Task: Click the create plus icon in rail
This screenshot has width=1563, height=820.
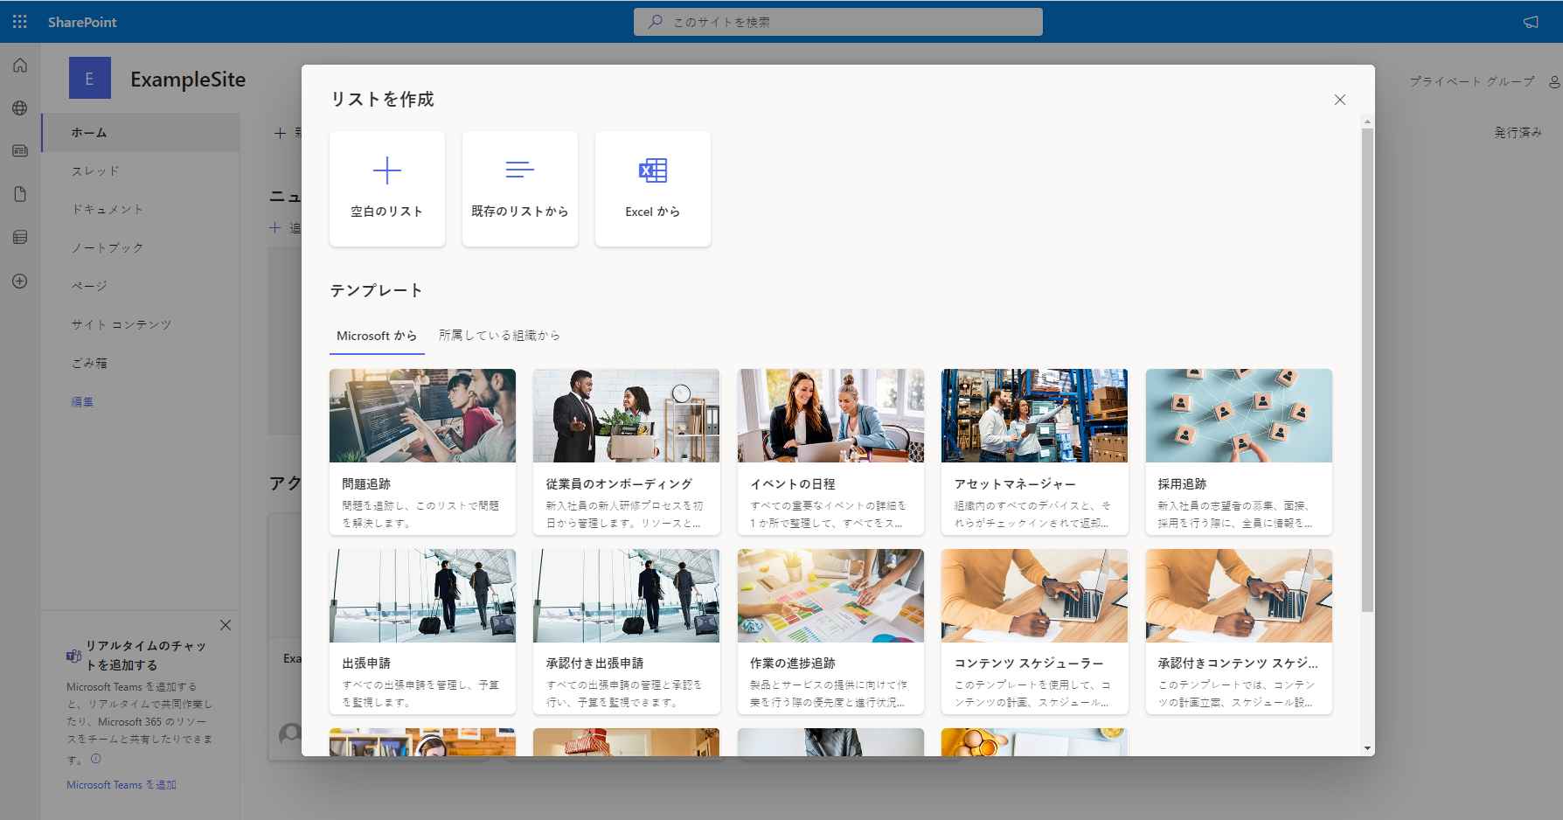Action: click(20, 281)
